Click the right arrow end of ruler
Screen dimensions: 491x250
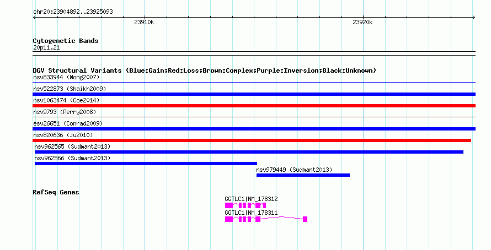click(x=474, y=17)
